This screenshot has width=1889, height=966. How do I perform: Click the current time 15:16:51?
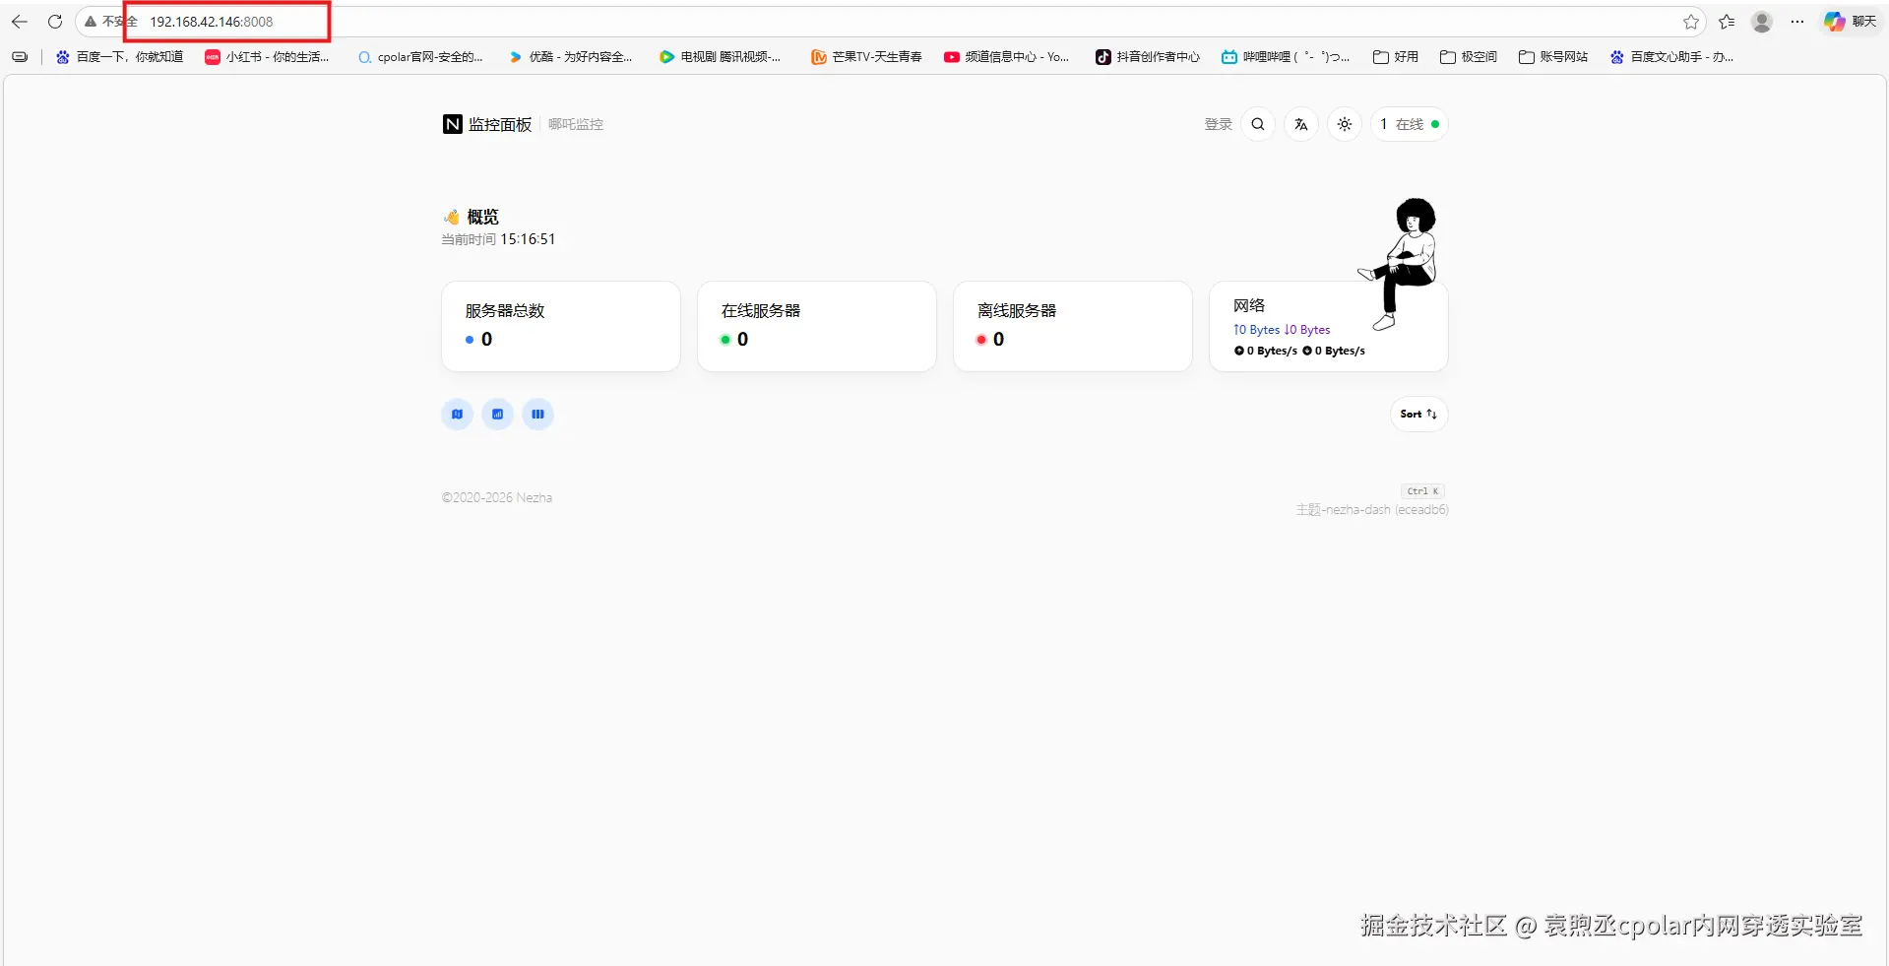[x=528, y=239]
